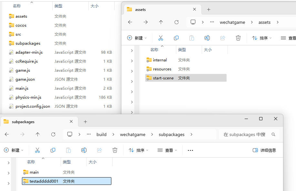Click PC monitor icon in subpackages address bar
The image size is (296, 191).
[70, 134]
